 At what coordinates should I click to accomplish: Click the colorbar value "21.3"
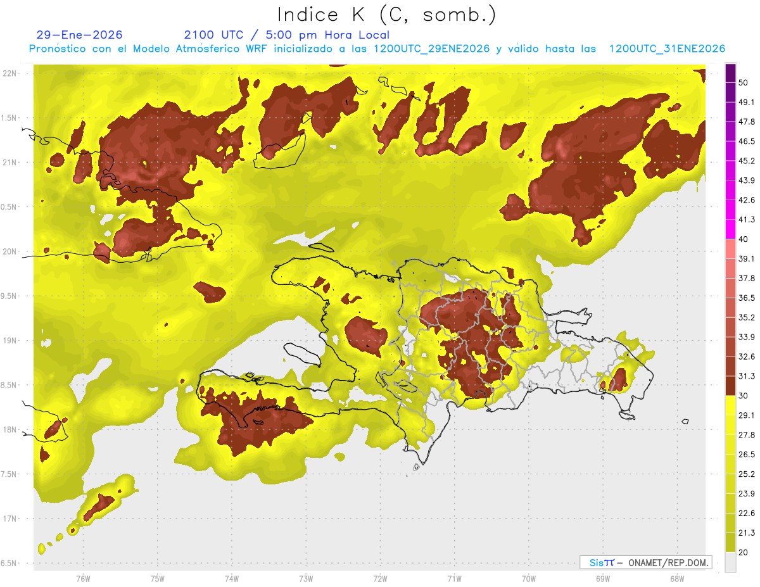tap(746, 533)
